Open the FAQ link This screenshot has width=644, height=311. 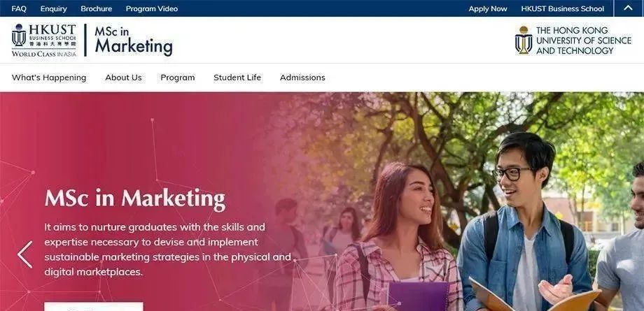19,8
